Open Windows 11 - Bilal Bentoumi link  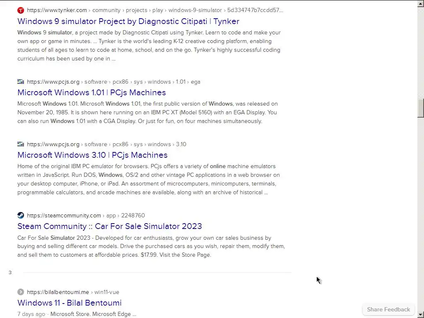[70, 303]
